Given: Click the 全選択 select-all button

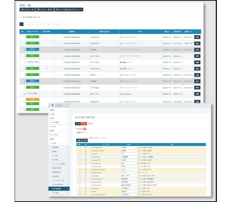Looking at the screenshot, I should pyautogui.click(x=79, y=140).
